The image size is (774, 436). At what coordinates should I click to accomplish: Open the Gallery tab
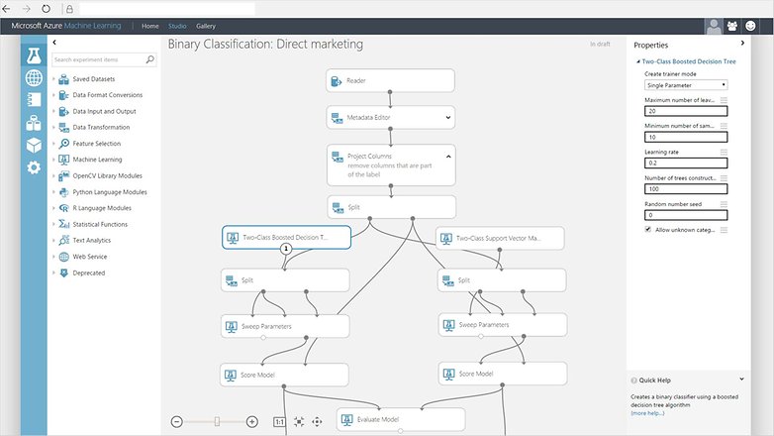pos(206,26)
